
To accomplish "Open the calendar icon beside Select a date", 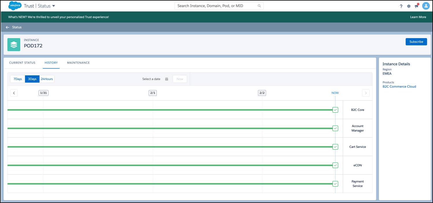I will pos(167,79).
